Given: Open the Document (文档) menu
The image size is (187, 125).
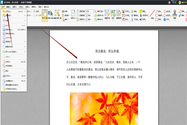Looking at the screenshot, I should (x=21, y=7).
